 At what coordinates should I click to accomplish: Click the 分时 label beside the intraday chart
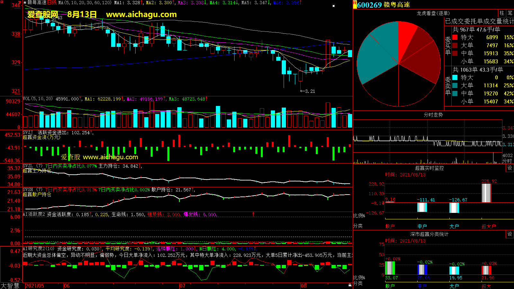507,161
